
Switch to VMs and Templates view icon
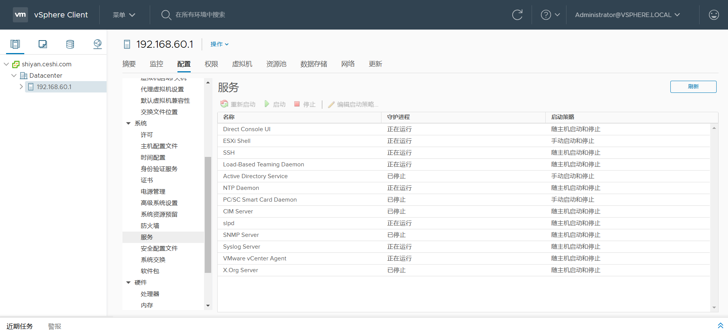coord(43,44)
